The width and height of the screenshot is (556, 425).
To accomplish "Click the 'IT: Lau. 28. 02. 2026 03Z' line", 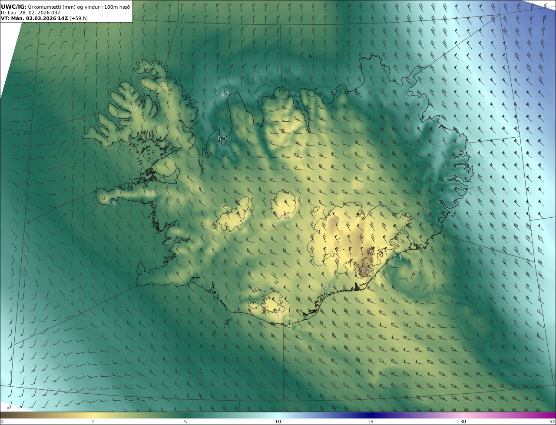I will 30,13.
